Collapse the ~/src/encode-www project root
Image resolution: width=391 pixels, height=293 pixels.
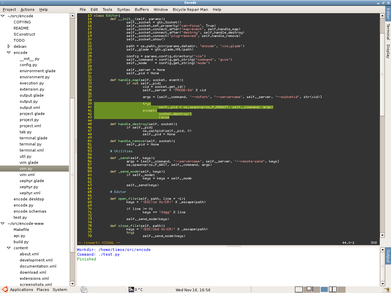tap(3, 223)
